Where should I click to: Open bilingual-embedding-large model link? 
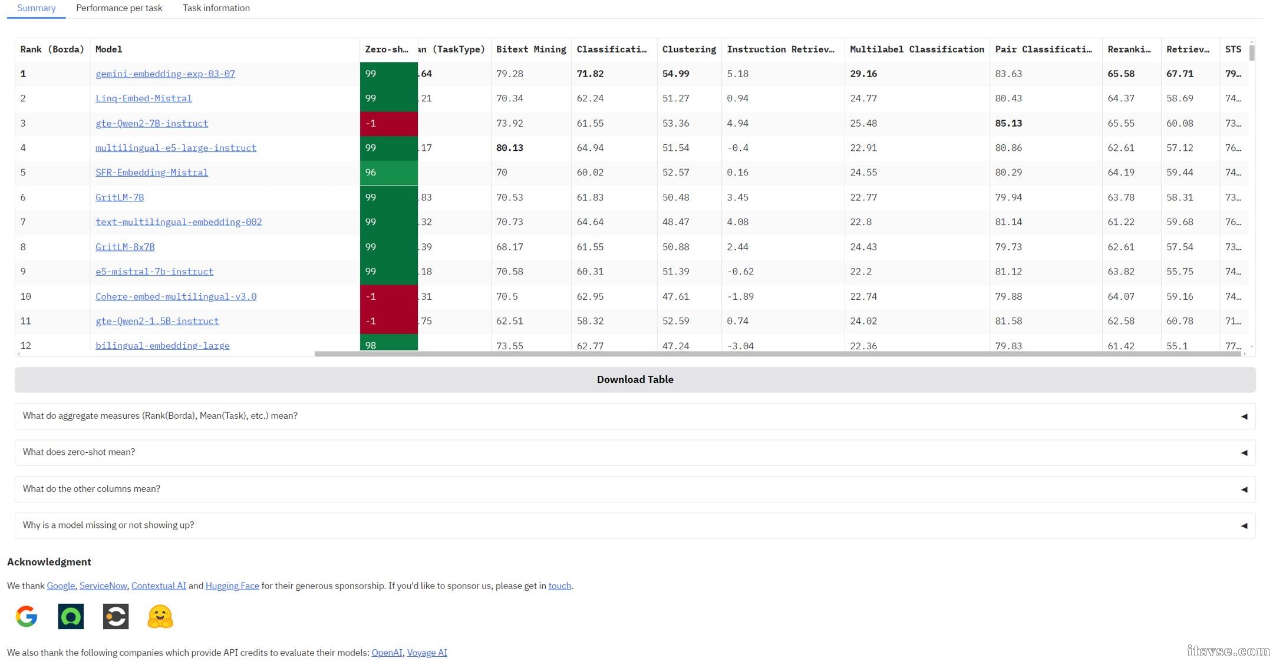point(163,346)
